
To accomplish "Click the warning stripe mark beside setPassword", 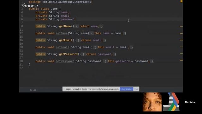I will point(181,60).
